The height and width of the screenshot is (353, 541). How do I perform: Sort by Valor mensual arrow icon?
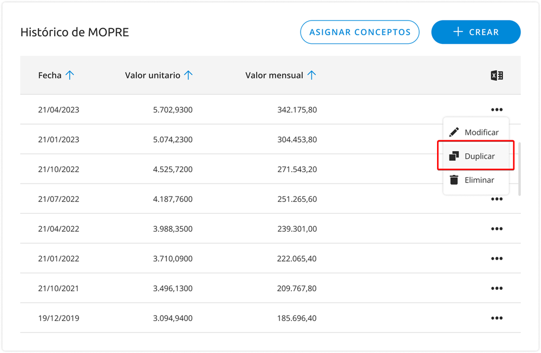(311, 76)
